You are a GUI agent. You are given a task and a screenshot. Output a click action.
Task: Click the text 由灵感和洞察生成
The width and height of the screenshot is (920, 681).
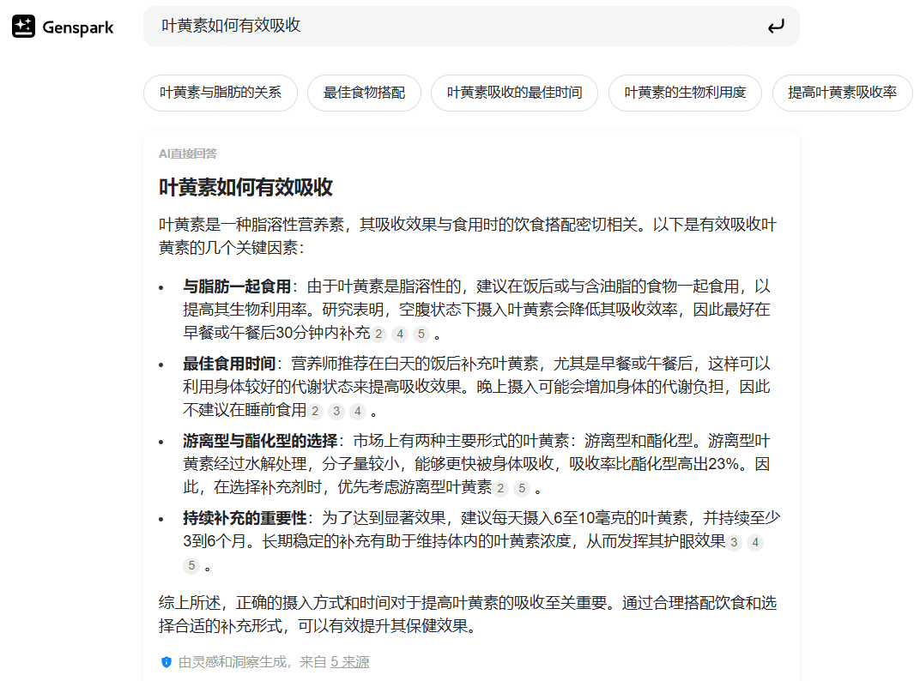click(233, 662)
